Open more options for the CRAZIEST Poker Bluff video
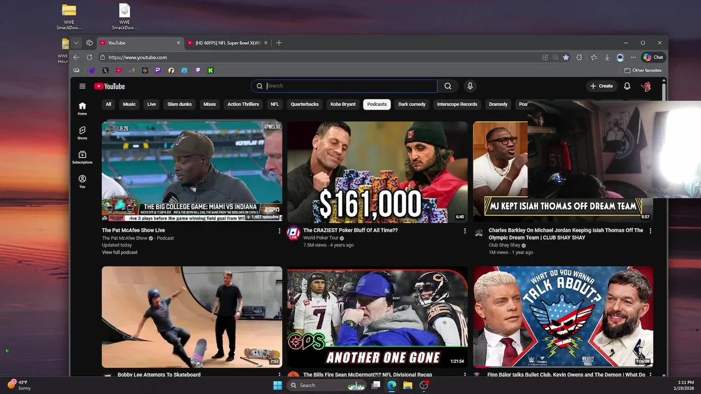701x394 pixels. click(x=465, y=231)
